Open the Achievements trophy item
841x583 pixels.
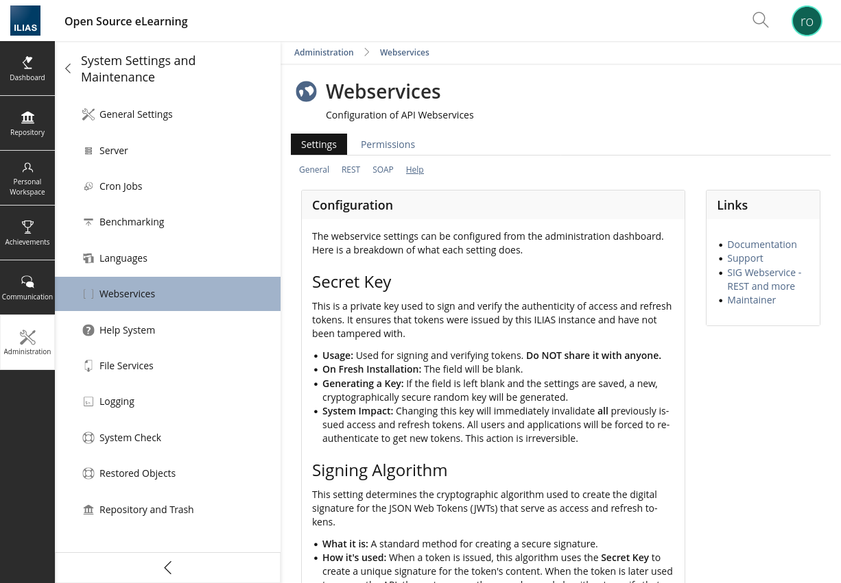pyautogui.click(x=27, y=233)
